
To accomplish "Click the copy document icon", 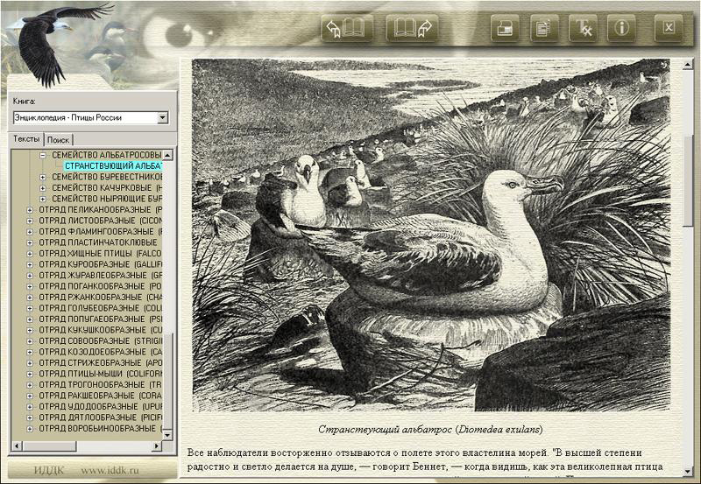I will [542, 28].
